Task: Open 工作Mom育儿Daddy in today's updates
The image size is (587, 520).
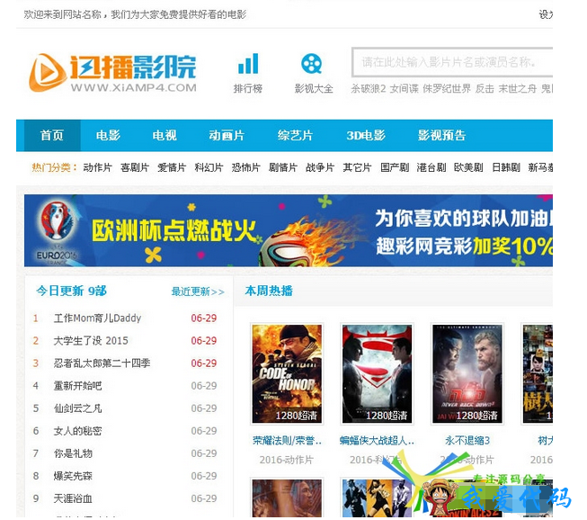Action: (x=97, y=318)
